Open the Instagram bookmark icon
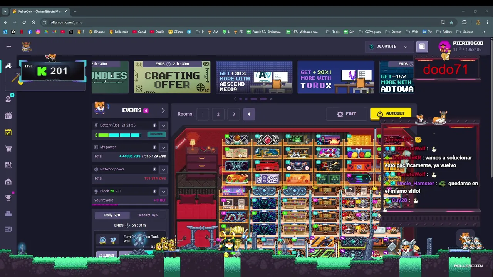 tap(38, 32)
